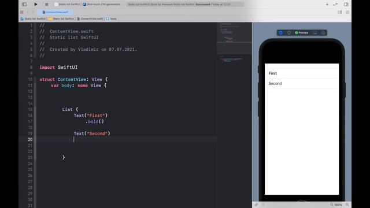
Task: Click the duplicate preview icon
Action: [x=323, y=33]
